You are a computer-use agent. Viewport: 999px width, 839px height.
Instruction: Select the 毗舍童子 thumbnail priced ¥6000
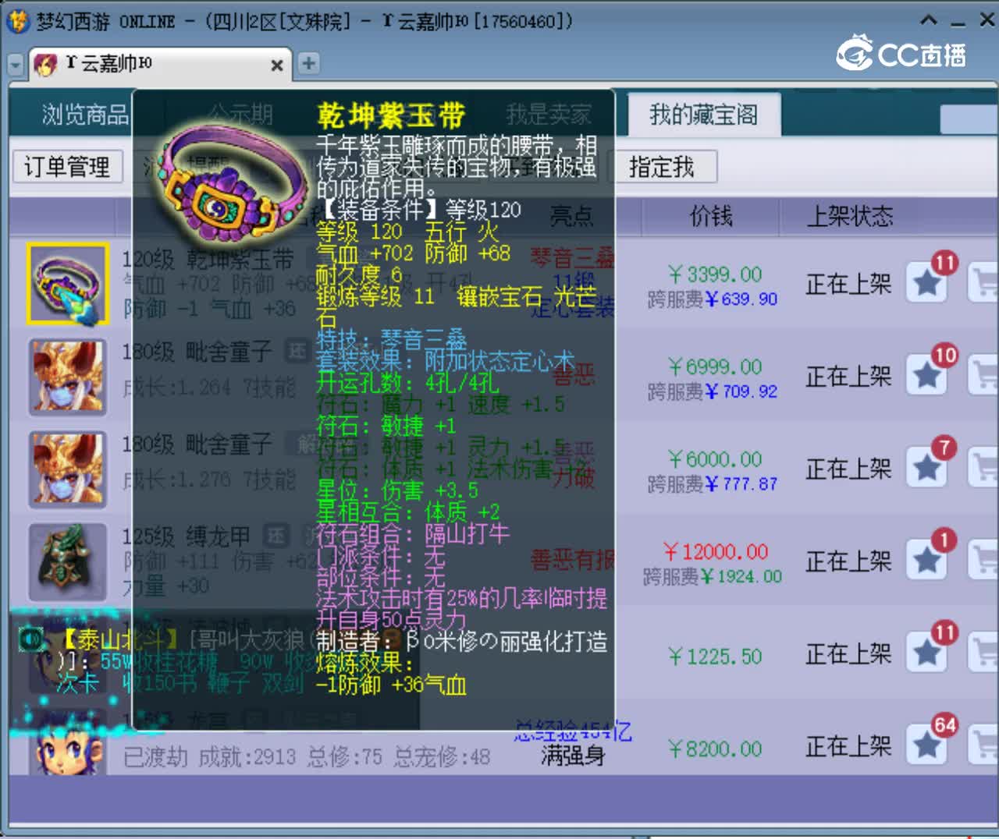pyautogui.click(x=67, y=469)
